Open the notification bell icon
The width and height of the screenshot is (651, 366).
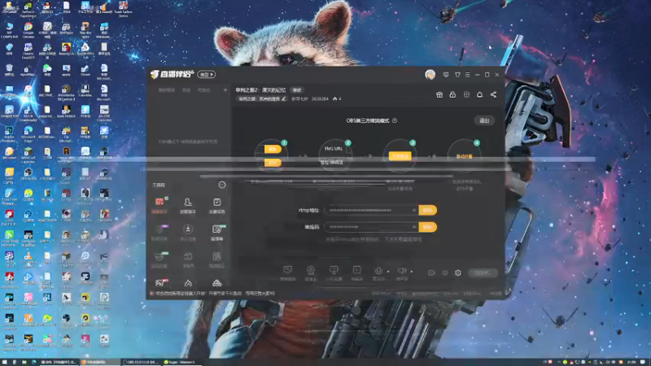tap(479, 94)
